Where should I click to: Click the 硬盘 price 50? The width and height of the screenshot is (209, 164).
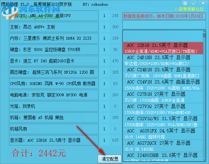click(x=116, y=50)
